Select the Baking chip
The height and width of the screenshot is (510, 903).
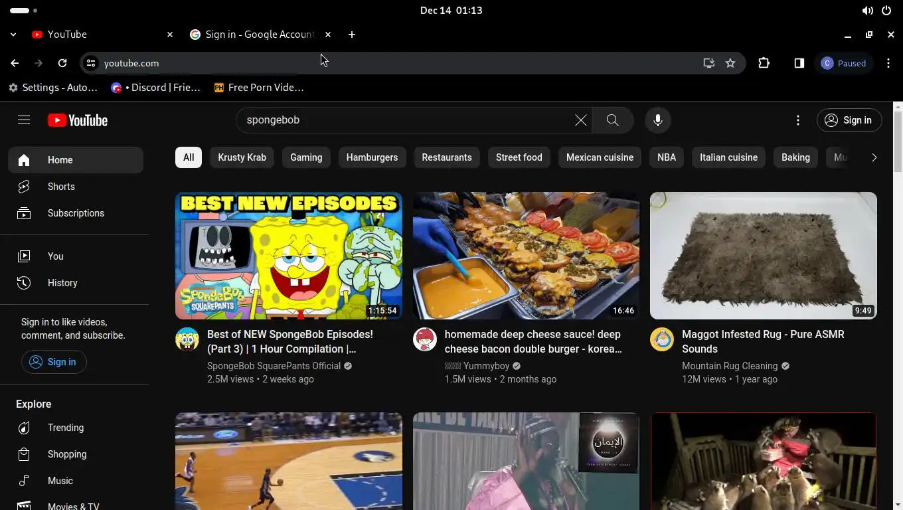coord(795,157)
